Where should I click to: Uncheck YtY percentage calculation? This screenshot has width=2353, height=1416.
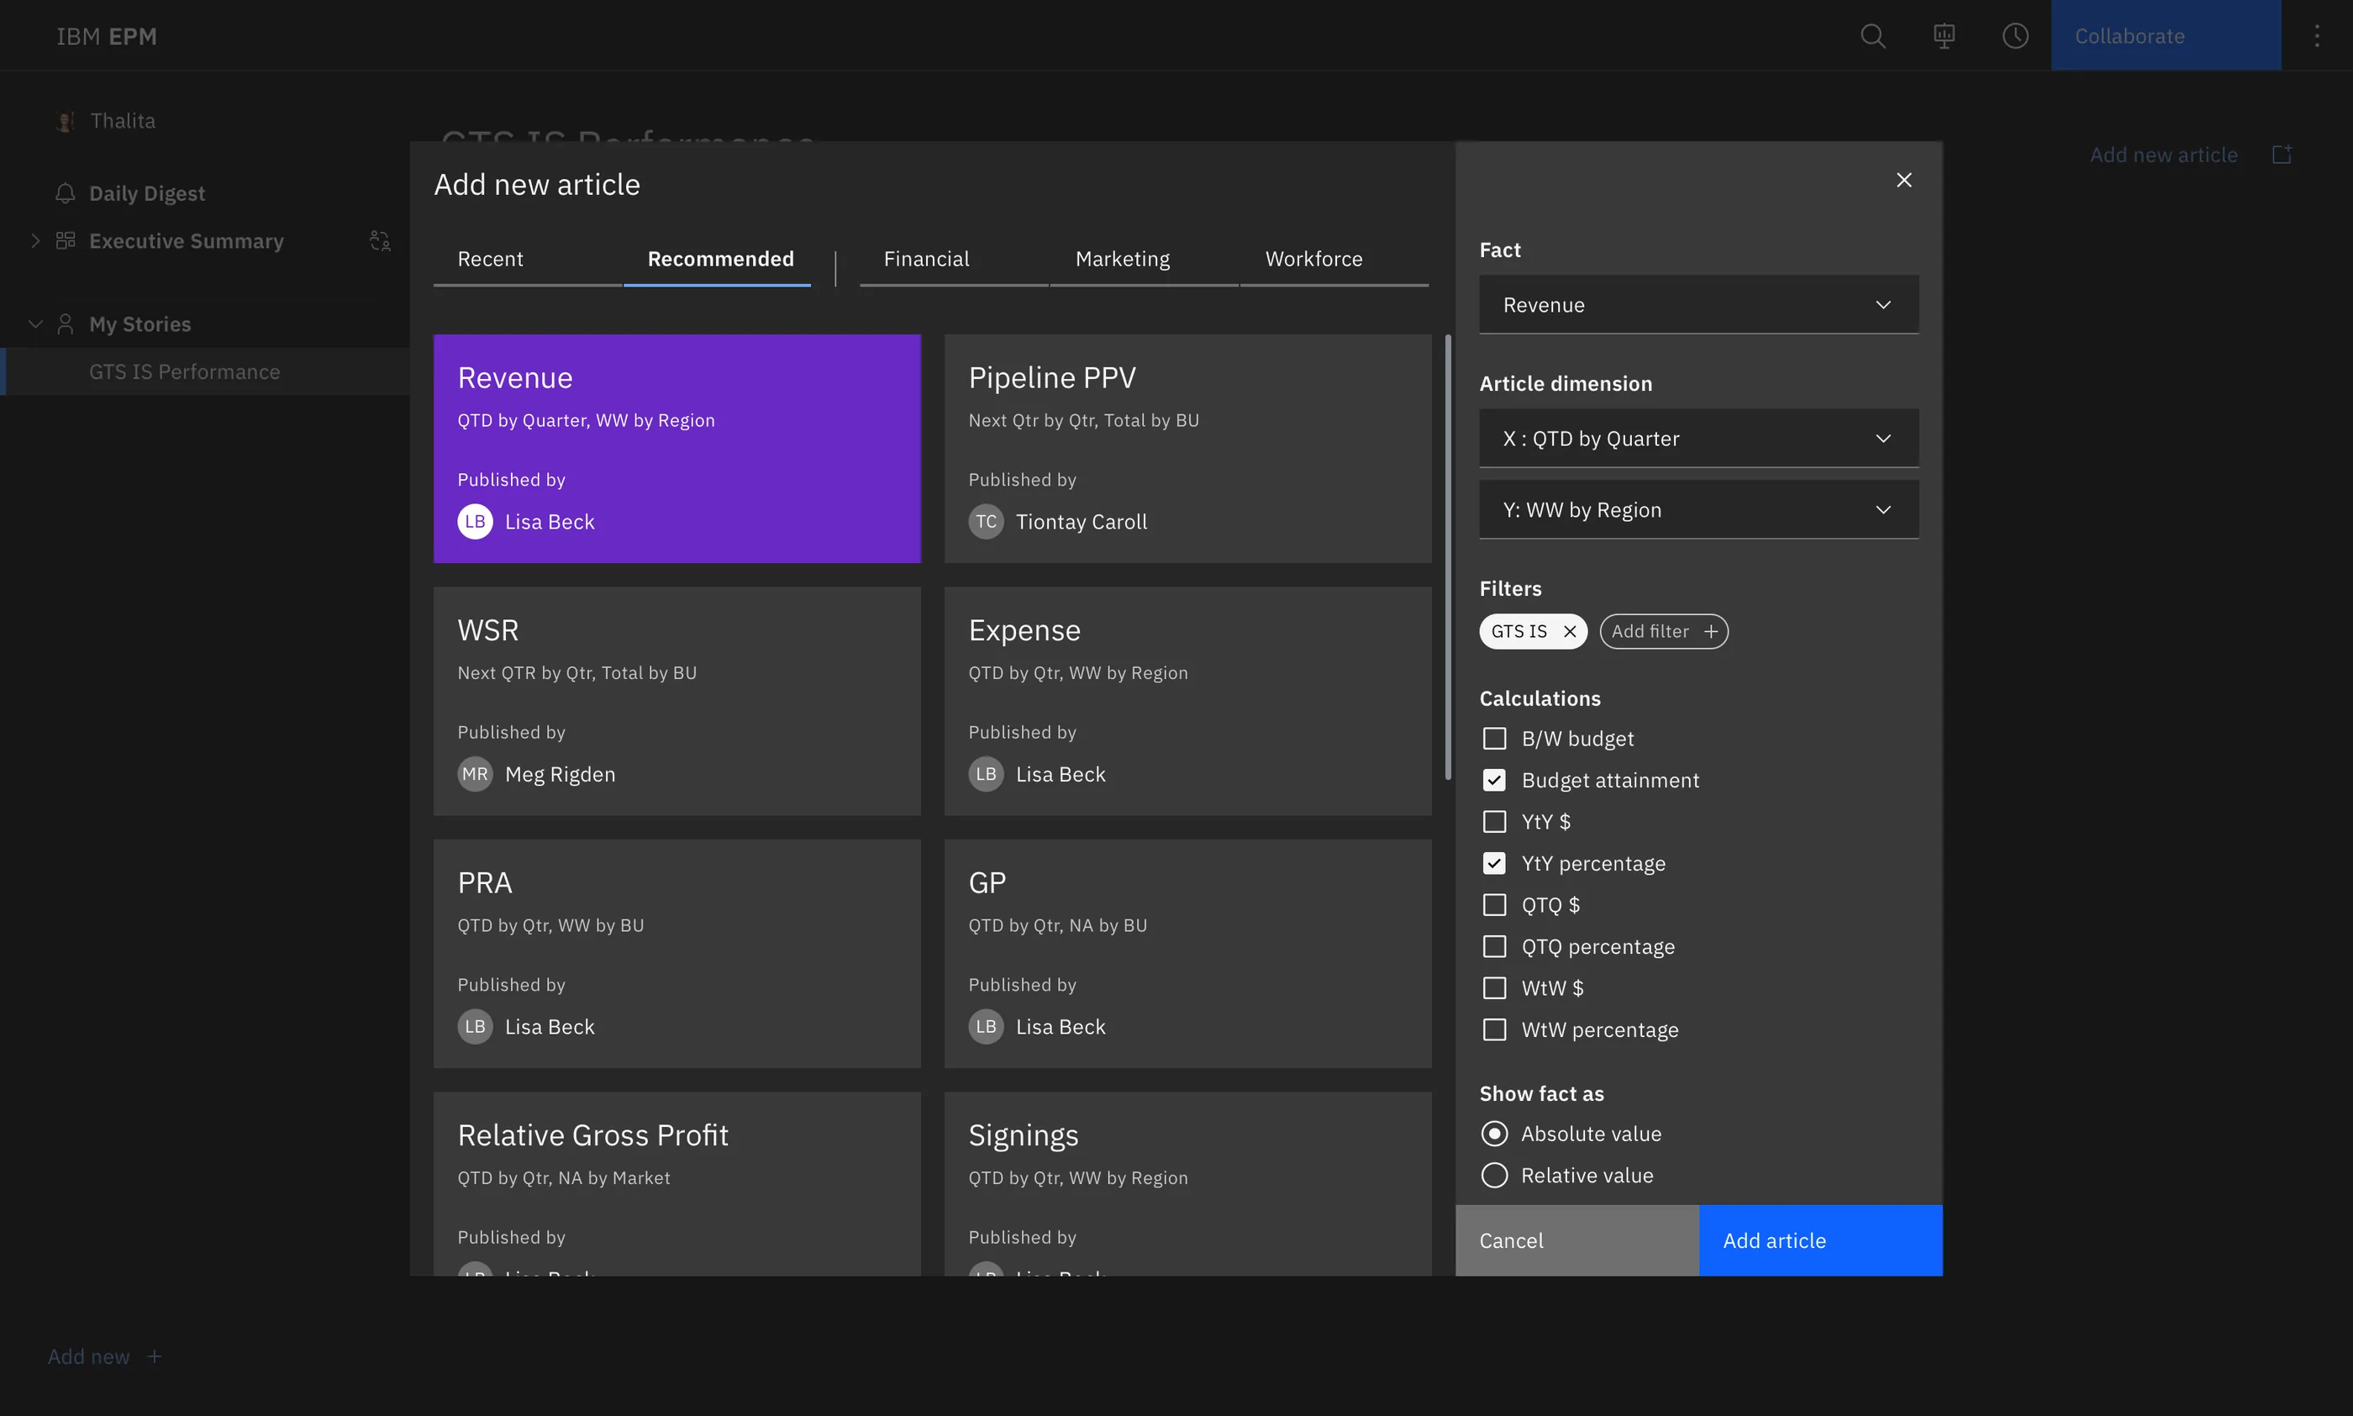tap(1494, 864)
